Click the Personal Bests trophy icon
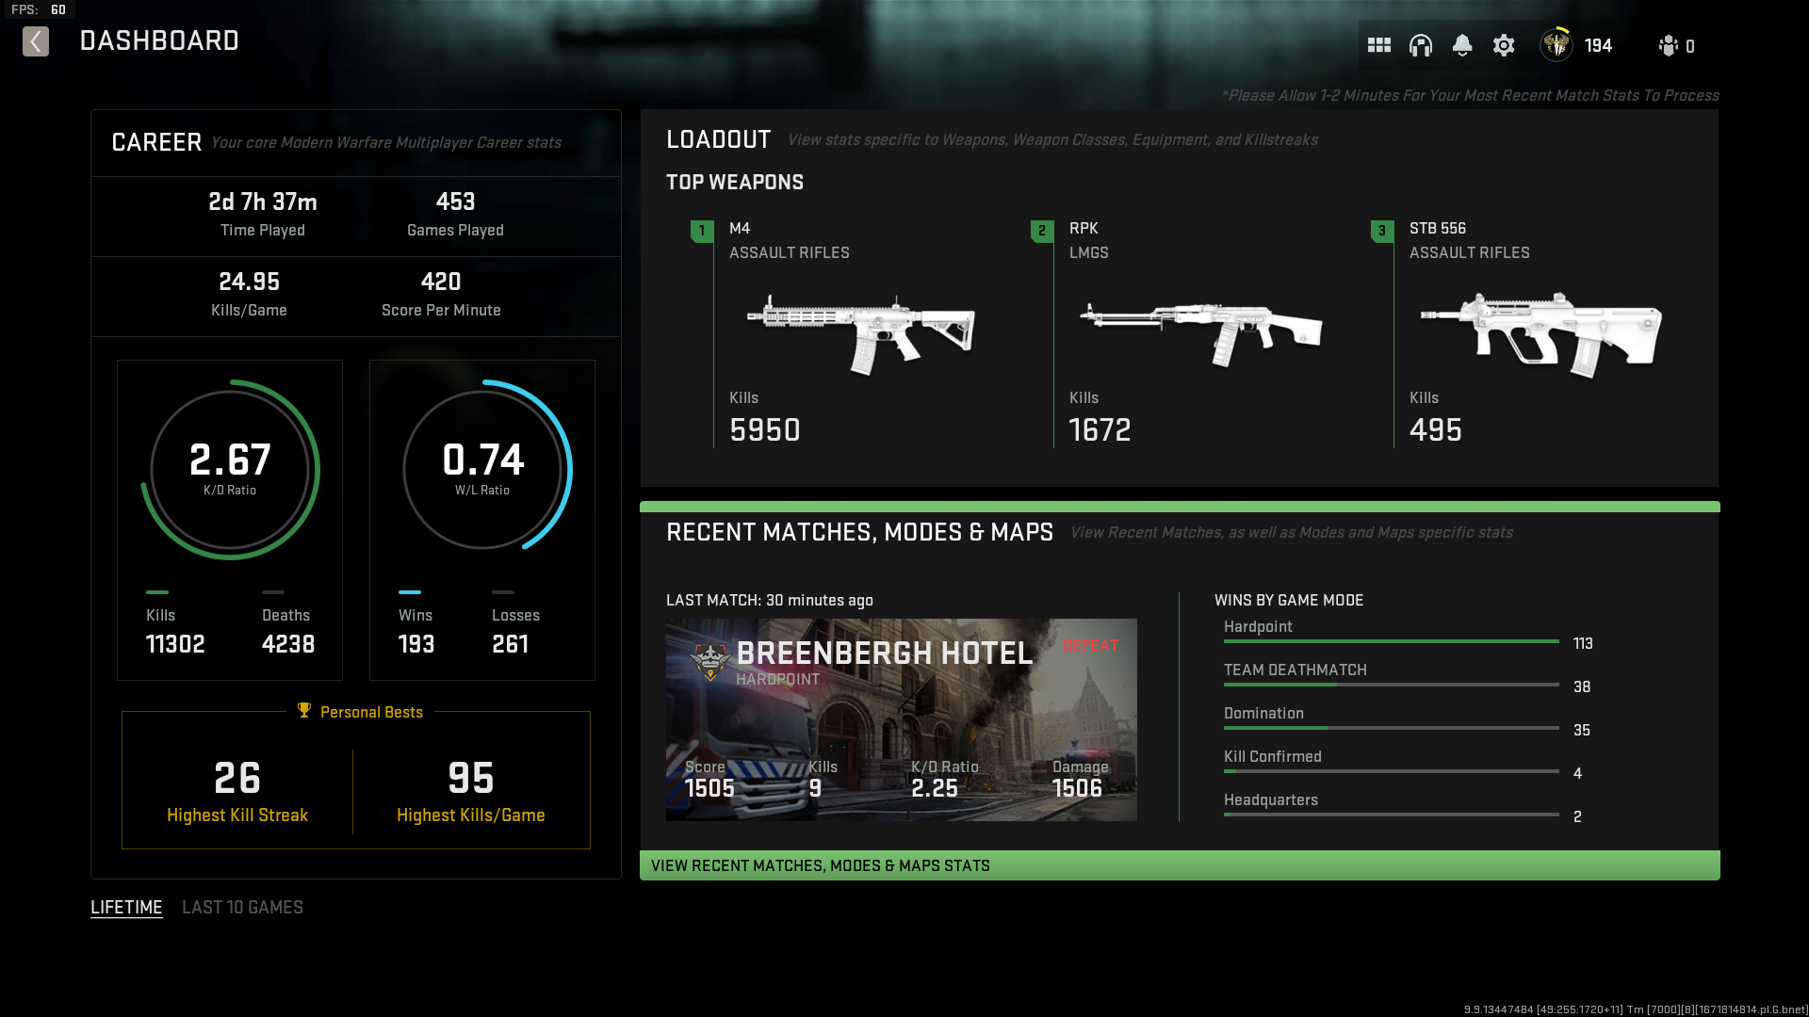This screenshot has width=1809, height=1017. [304, 711]
